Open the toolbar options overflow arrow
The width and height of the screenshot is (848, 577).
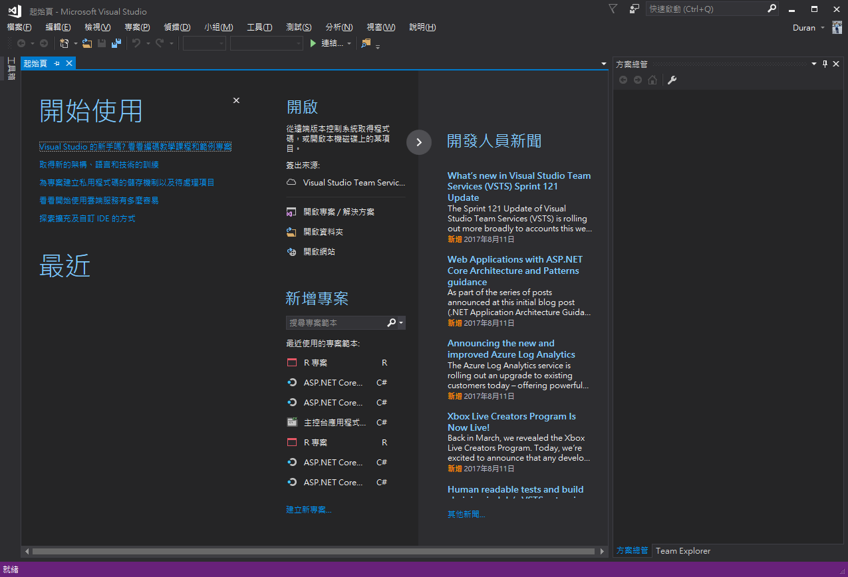click(x=378, y=47)
